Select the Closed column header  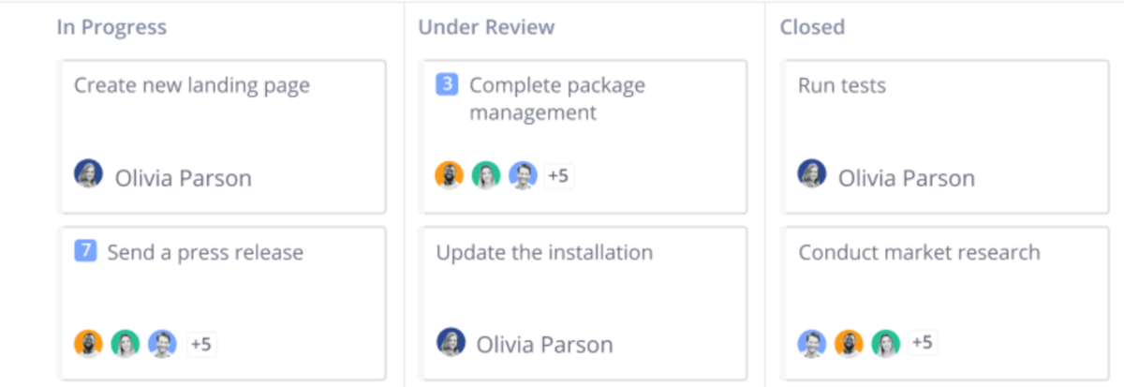point(812,27)
